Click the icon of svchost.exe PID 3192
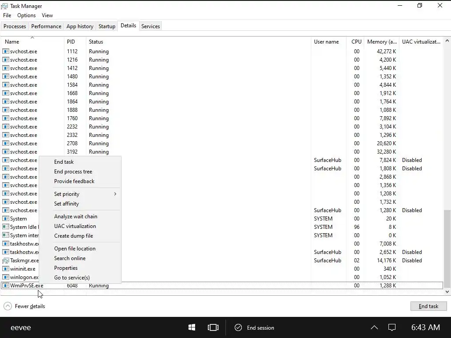The image size is (451, 338). (x=5, y=152)
